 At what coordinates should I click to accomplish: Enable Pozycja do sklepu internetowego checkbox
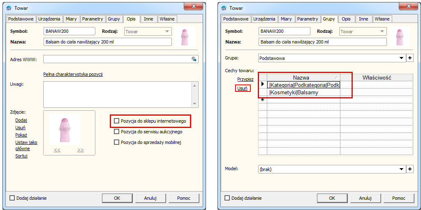click(x=117, y=121)
